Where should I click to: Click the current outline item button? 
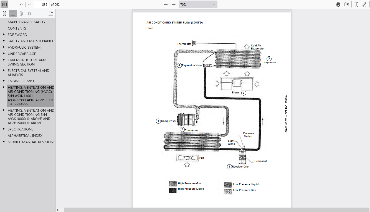pos(50,14)
